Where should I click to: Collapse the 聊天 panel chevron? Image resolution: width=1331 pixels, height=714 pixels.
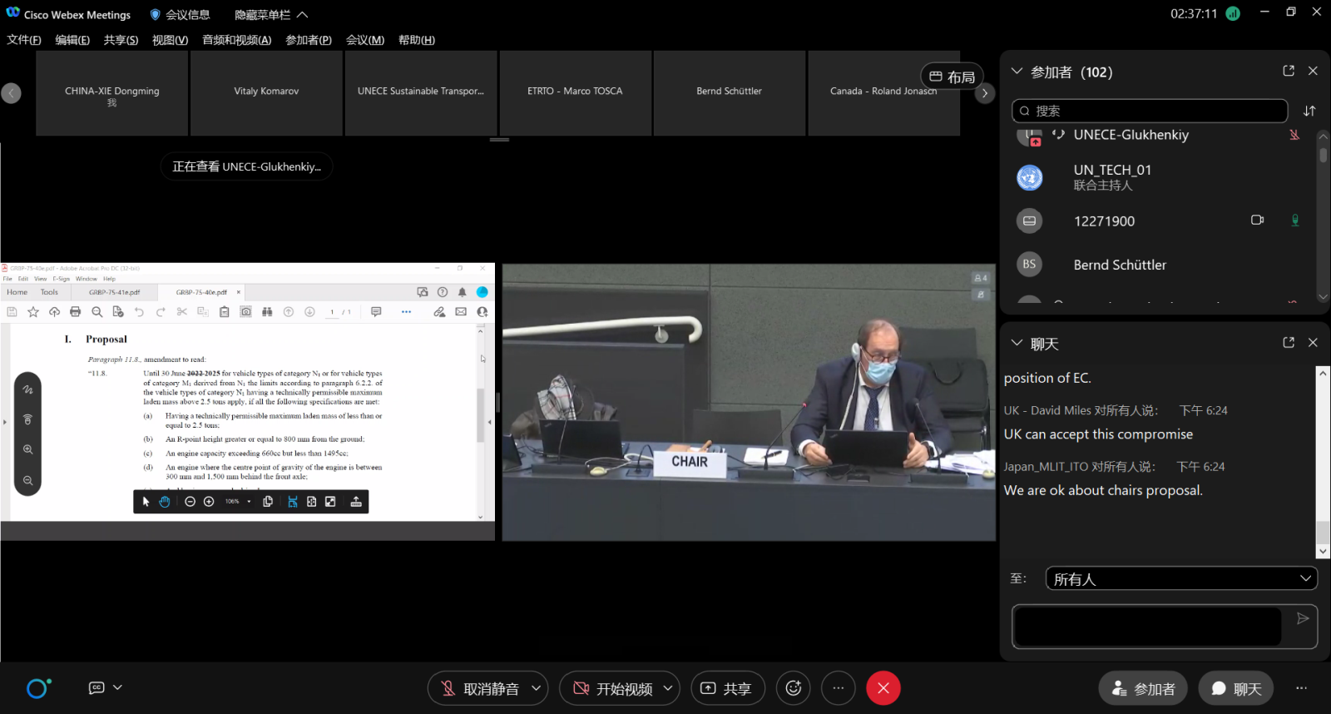[x=1016, y=343]
